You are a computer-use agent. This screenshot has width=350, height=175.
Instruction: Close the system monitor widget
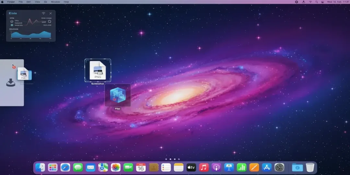click(51, 13)
